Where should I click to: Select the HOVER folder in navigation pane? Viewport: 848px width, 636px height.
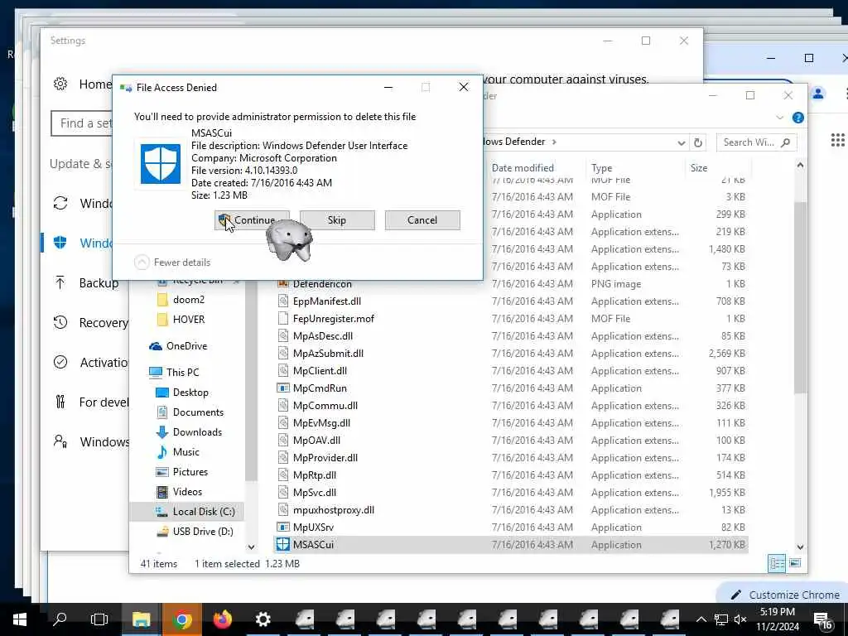(x=188, y=320)
